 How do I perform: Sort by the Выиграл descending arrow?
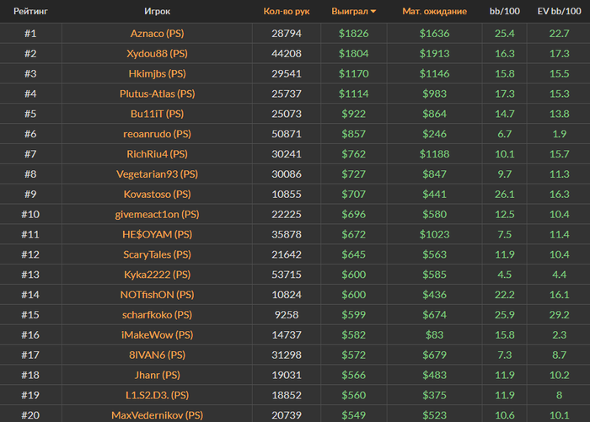[x=373, y=12]
